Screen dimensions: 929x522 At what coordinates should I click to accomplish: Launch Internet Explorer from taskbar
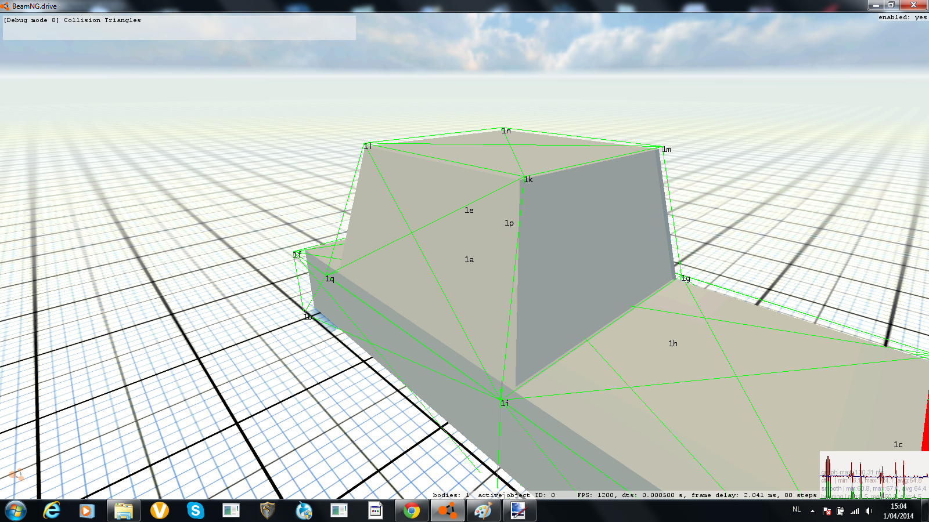52,511
